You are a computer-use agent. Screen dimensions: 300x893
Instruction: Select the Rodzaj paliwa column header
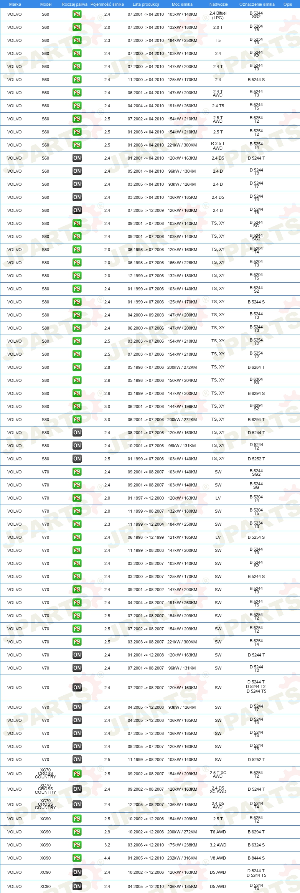click(74, 4)
